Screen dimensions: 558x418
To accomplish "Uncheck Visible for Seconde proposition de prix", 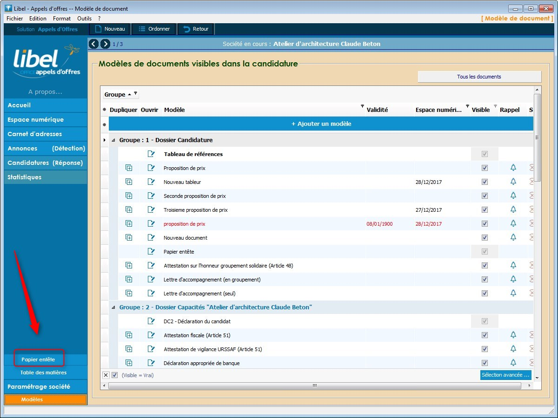I will pos(485,196).
